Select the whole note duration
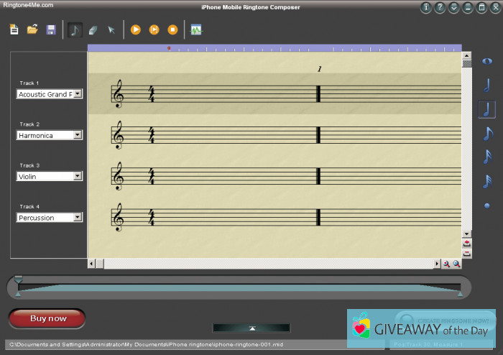The width and height of the screenshot is (503, 355). [x=487, y=62]
